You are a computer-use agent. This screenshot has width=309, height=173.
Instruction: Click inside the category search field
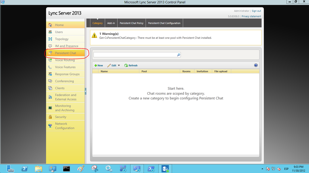click(x=135, y=55)
